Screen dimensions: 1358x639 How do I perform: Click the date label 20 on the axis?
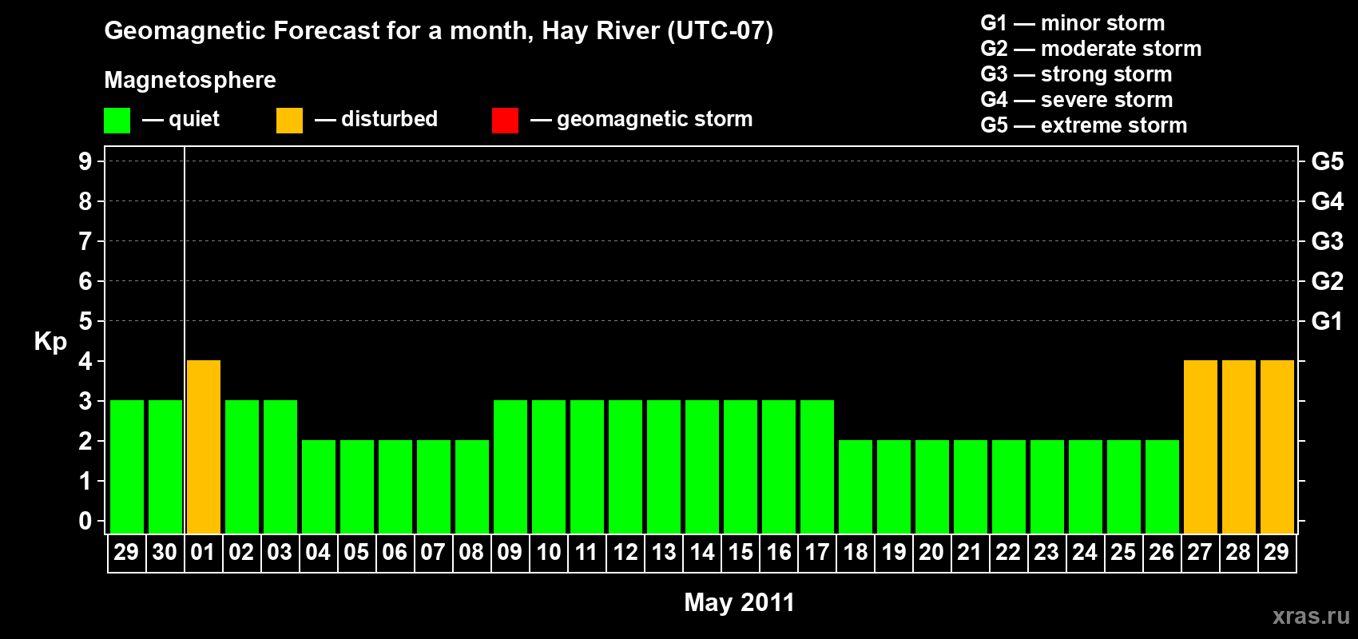[931, 552]
